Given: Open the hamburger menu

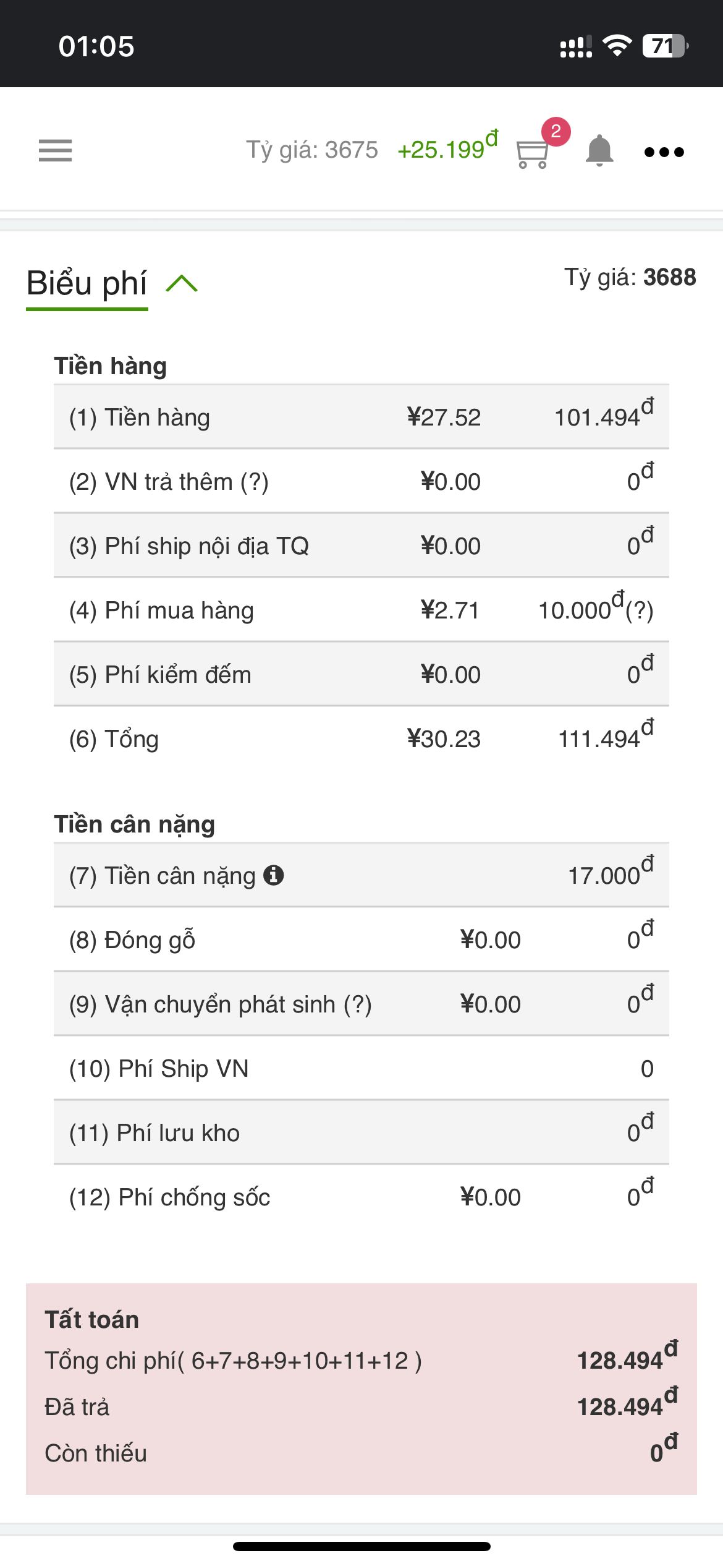Looking at the screenshot, I should tap(55, 150).
